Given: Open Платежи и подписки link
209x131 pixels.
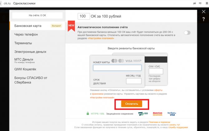Looking at the screenshot, I should click(x=159, y=122).
